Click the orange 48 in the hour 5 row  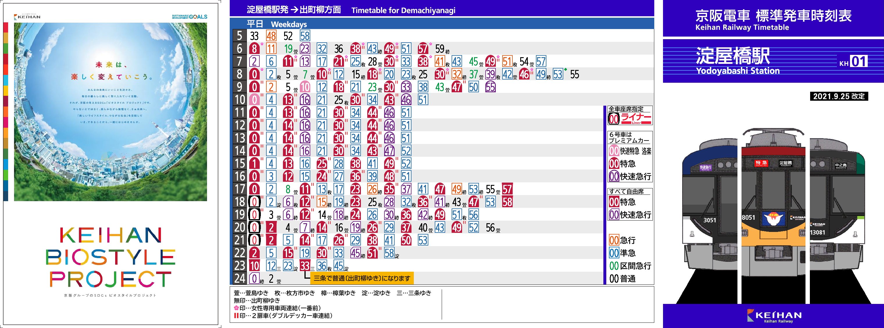tap(271, 36)
